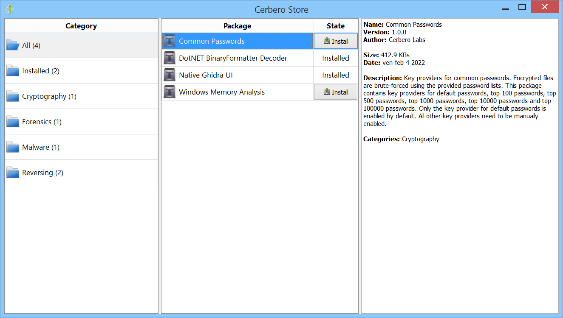Viewport: 563px width, 318px height.
Task: Open the Cryptography (1) category
Action: 81,96
